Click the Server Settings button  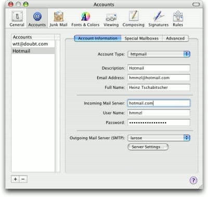148,147
